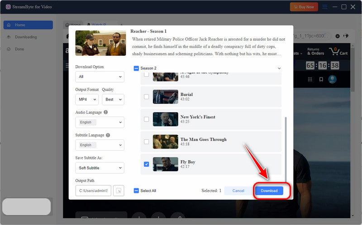The height and width of the screenshot is (225, 362).
Task: Open the Download Option dropdown
Action: coord(100,77)
